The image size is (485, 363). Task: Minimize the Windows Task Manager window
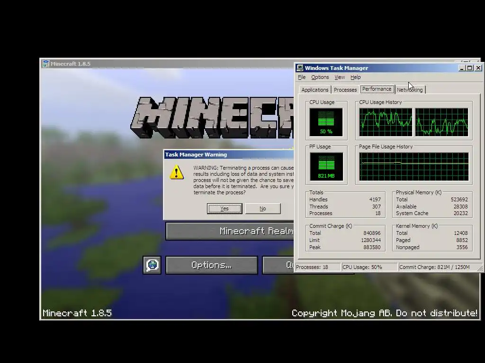click(462, 68)
